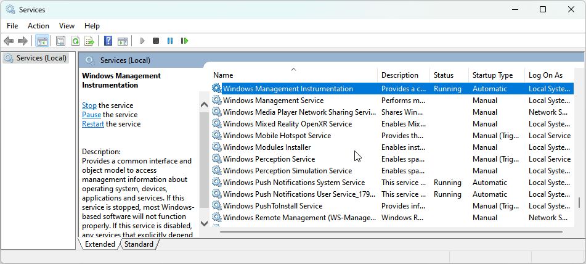Select Windows PushToInstall Service row
Viewport: 586px width, 264px height.
click(392, 205)
